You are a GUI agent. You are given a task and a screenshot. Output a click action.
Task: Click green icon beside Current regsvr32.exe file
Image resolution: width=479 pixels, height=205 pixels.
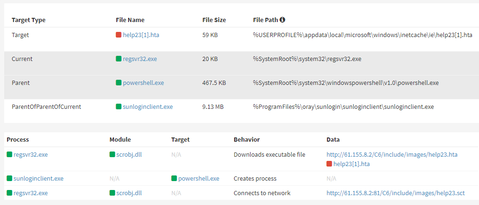click(x=119, y=59)
